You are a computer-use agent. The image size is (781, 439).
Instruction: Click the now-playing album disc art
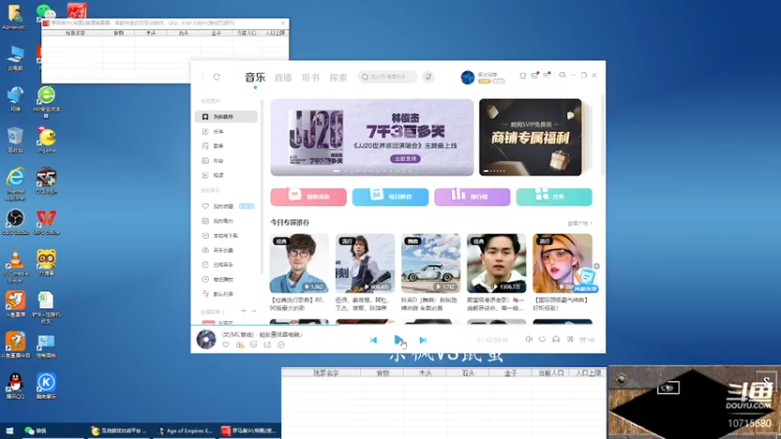tap(206, 339)
